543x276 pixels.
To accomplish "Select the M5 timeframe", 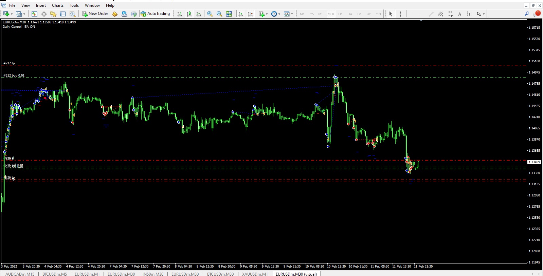I will coord(312,14).
